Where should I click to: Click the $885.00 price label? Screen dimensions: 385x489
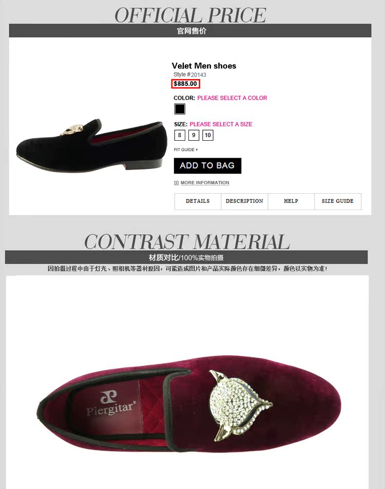coord(185,84)
